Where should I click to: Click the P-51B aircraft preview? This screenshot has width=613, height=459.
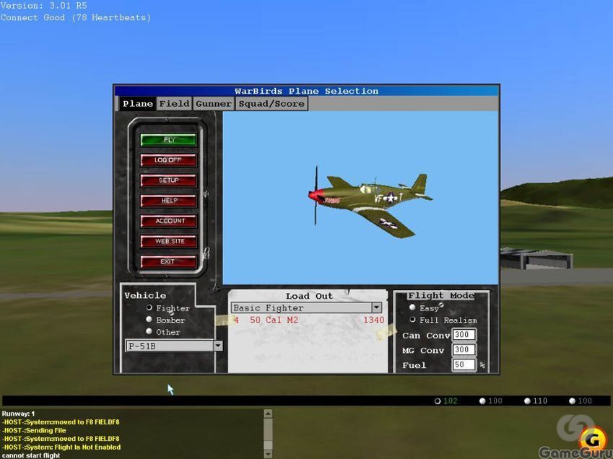(x=370, y=201)
